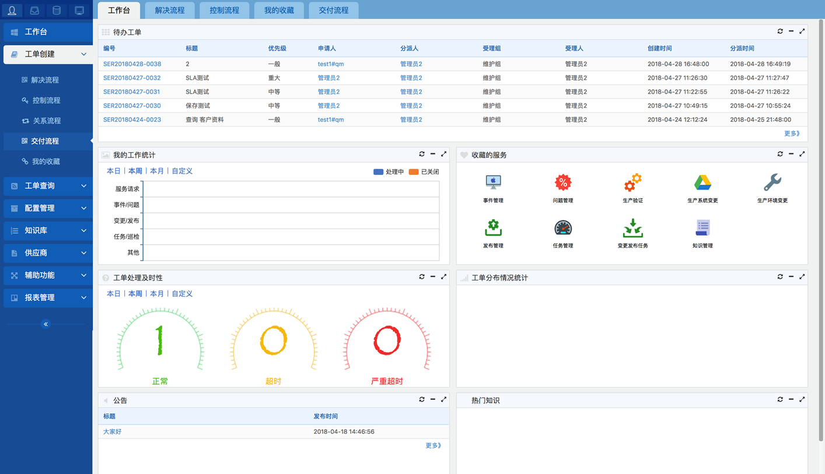This screenshot has width=825, height=474.
Task: Collapse the left sidebar with double-arrow button
Action: [x=46, y=324]
